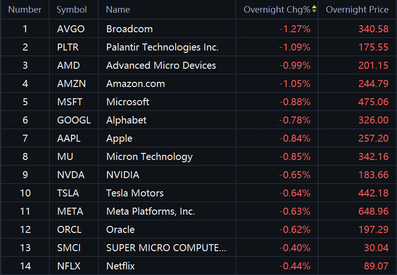Click the truncated SUPER MICRO COMPUTE... name
397x275 pixels.
pyautogui.click(x=166, y=248)
